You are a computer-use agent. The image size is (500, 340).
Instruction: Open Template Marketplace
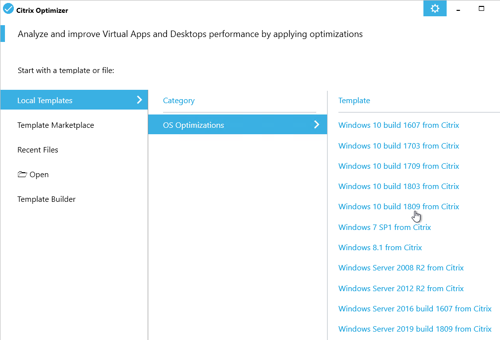coord(55,125)
